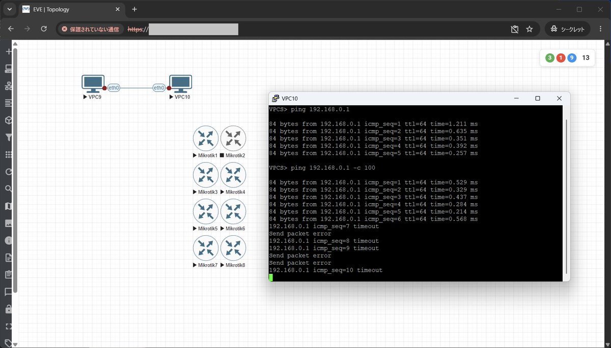Open the chat bubble icon in sidebar
Viewport: 611px width, 348px height.
point(8,292)
